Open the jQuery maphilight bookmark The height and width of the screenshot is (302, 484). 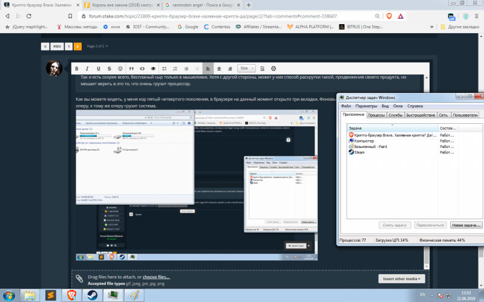pyautogui.click(x=27, y=27)
